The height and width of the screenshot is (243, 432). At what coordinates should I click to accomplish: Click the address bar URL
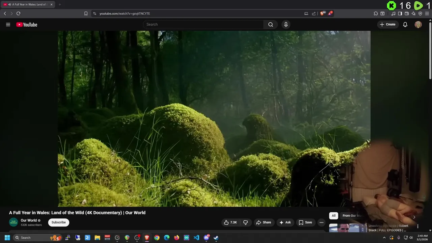pyautogui.click(x=125, y=13)
